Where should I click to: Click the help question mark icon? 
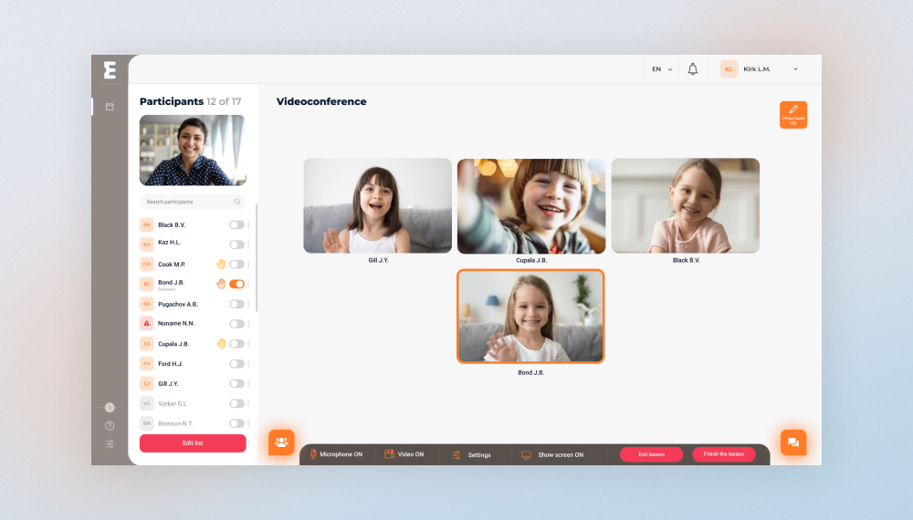[x=110, y=426]
